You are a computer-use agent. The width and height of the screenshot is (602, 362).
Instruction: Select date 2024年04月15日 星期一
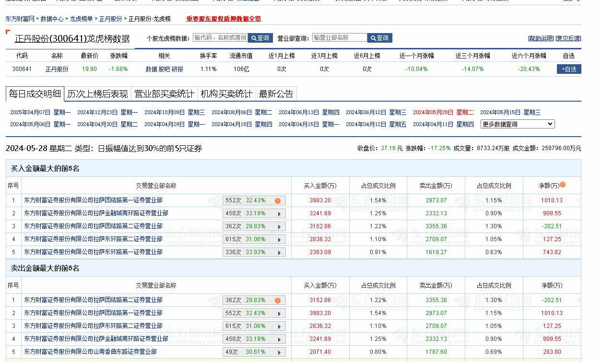pos(309,124)
